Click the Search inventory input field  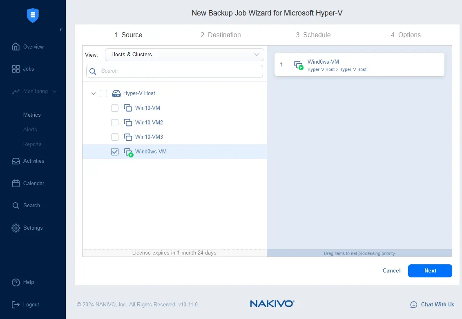pyautogui.click(x=174, y=71)
